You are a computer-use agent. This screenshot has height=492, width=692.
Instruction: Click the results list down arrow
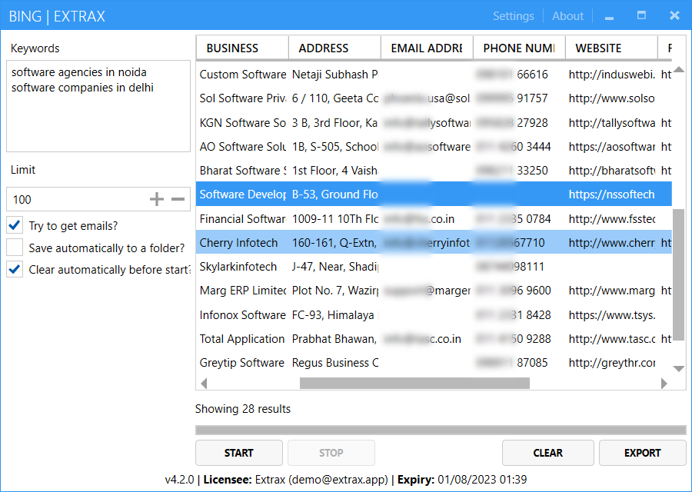click(x=679, y=368)
